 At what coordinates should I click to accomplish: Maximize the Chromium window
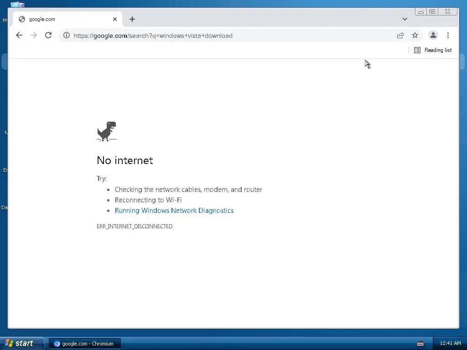coord(432,11)
